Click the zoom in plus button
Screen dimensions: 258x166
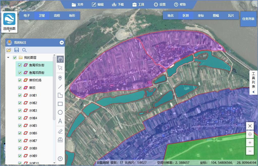(x=250, y=143)
